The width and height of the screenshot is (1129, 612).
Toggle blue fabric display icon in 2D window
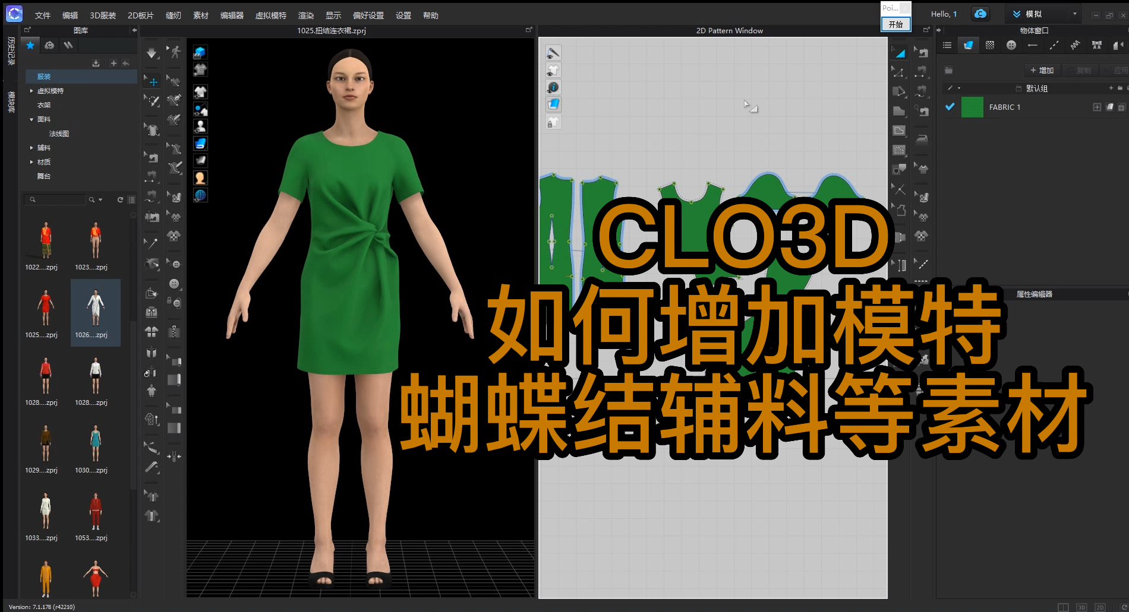click(553, 104)
